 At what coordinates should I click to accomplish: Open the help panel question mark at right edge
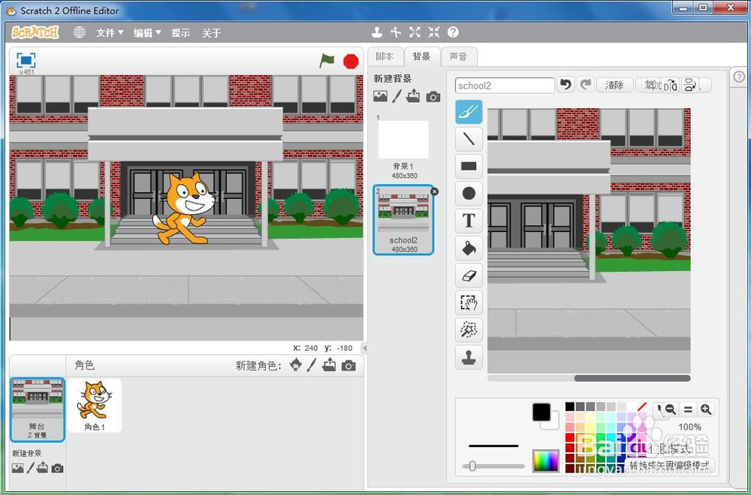[739, 77]
